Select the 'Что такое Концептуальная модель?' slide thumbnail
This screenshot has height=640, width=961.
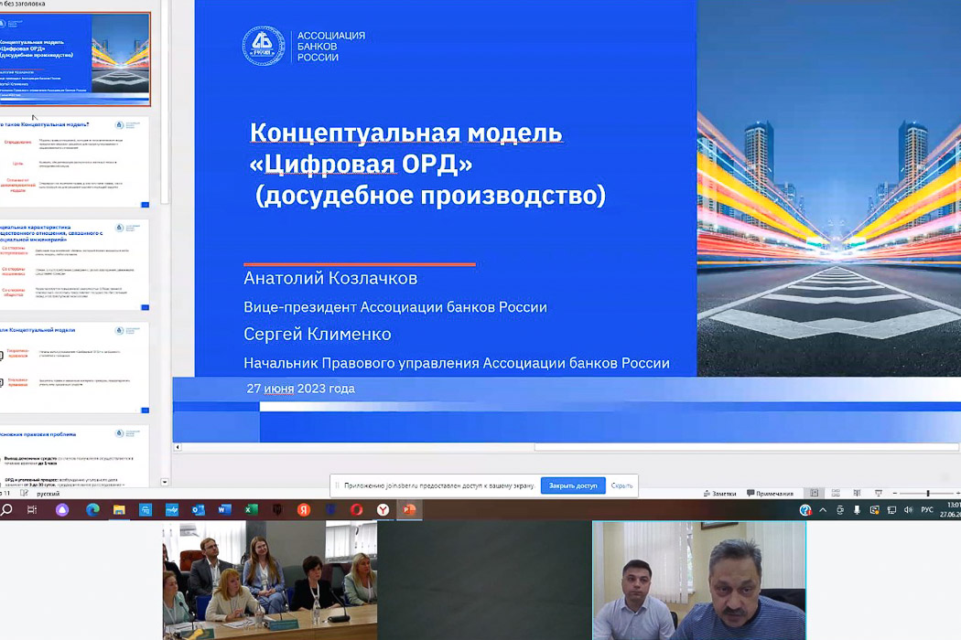[73, 163]
